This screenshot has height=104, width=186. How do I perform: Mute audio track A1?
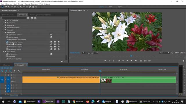point(14,85)
